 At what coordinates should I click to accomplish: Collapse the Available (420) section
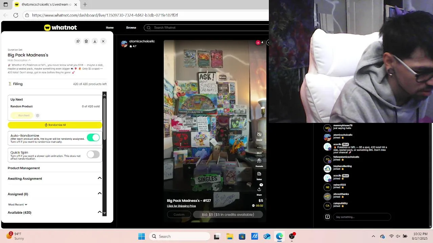pyautogui.click(x=100, y=212)
